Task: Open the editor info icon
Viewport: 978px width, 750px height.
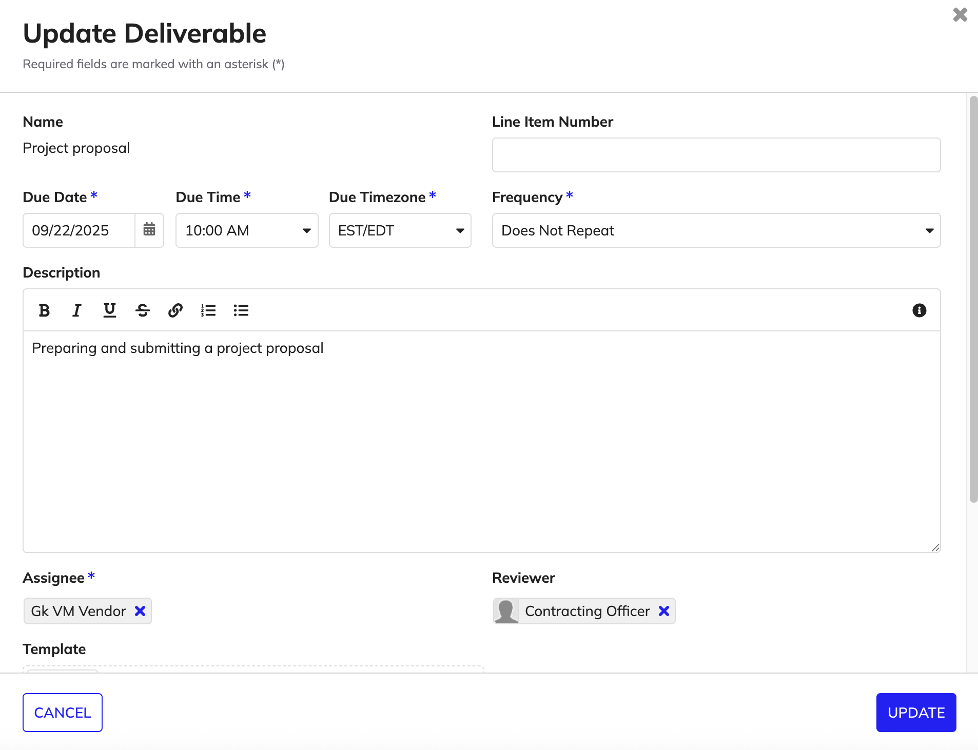Action: [919, 310]
